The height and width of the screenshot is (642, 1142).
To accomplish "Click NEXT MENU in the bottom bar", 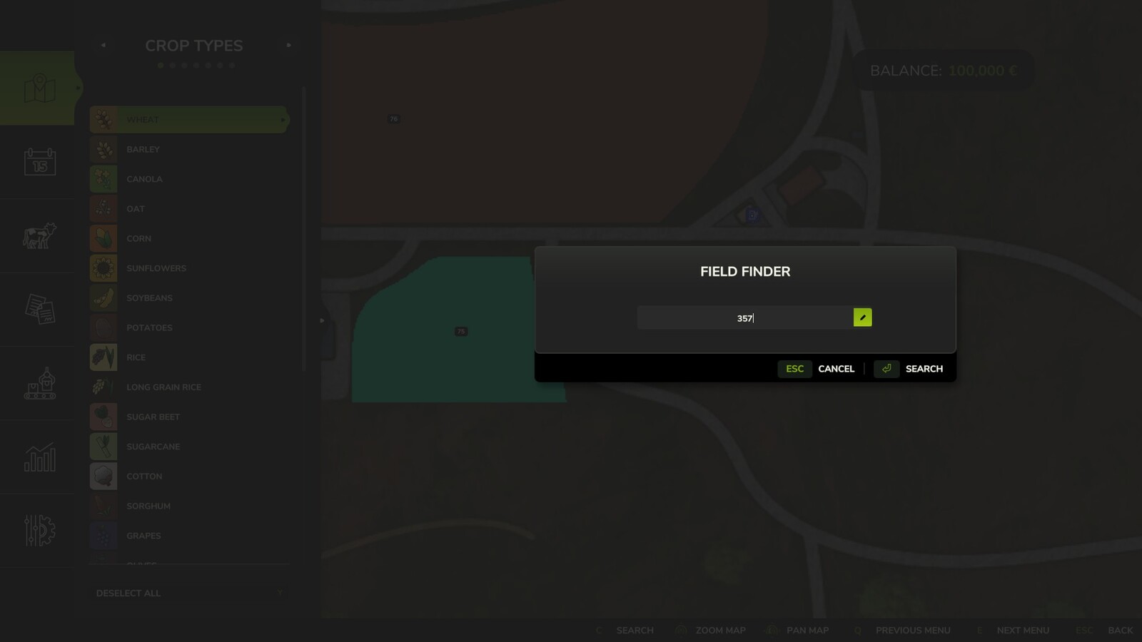I will [x=1023, y=631].
